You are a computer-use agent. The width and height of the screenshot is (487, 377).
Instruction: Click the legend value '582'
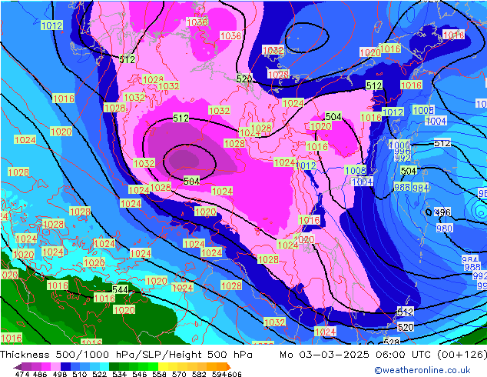[x=199, y=374]
